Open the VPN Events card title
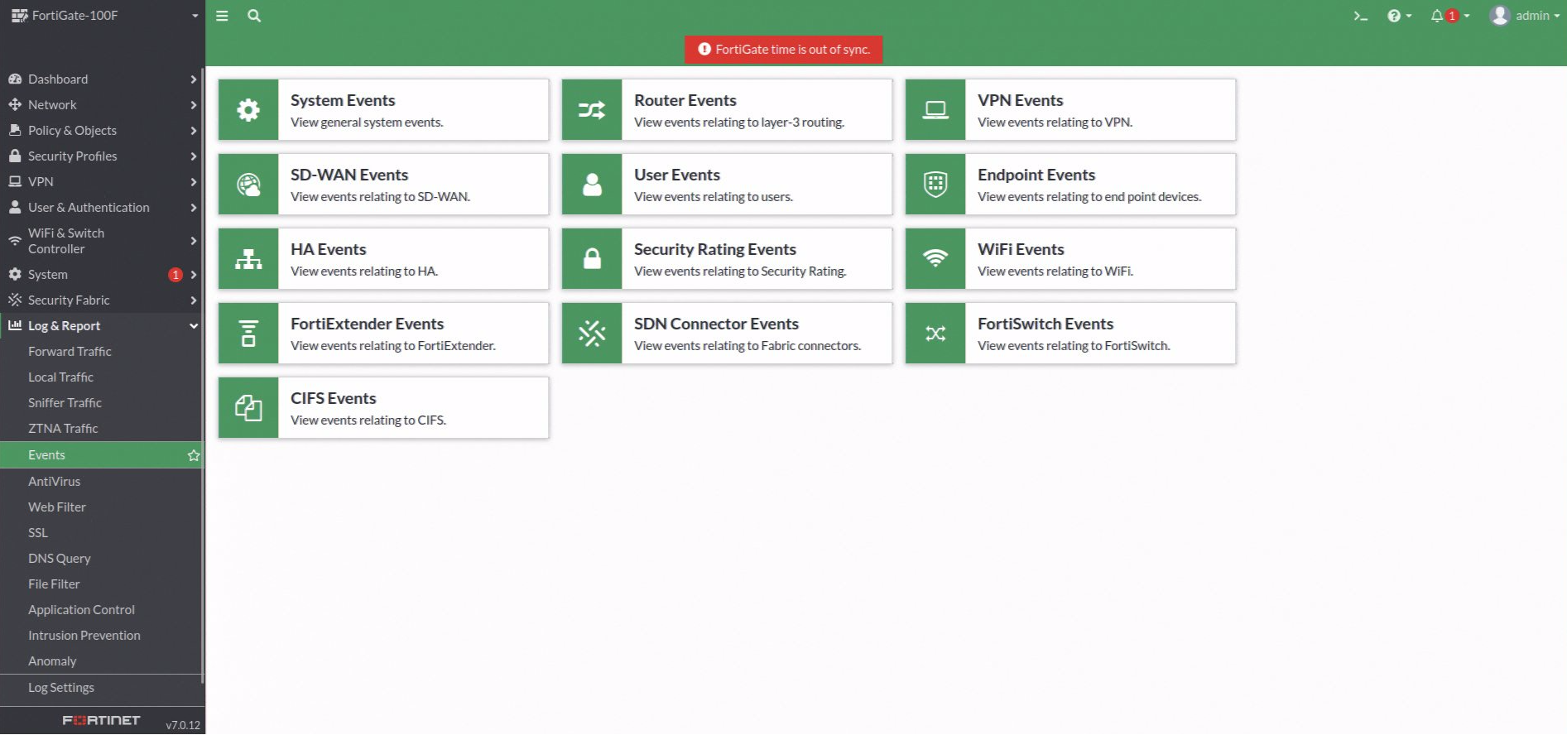The image size is (1567, 735). click(x=1020, y=100)
